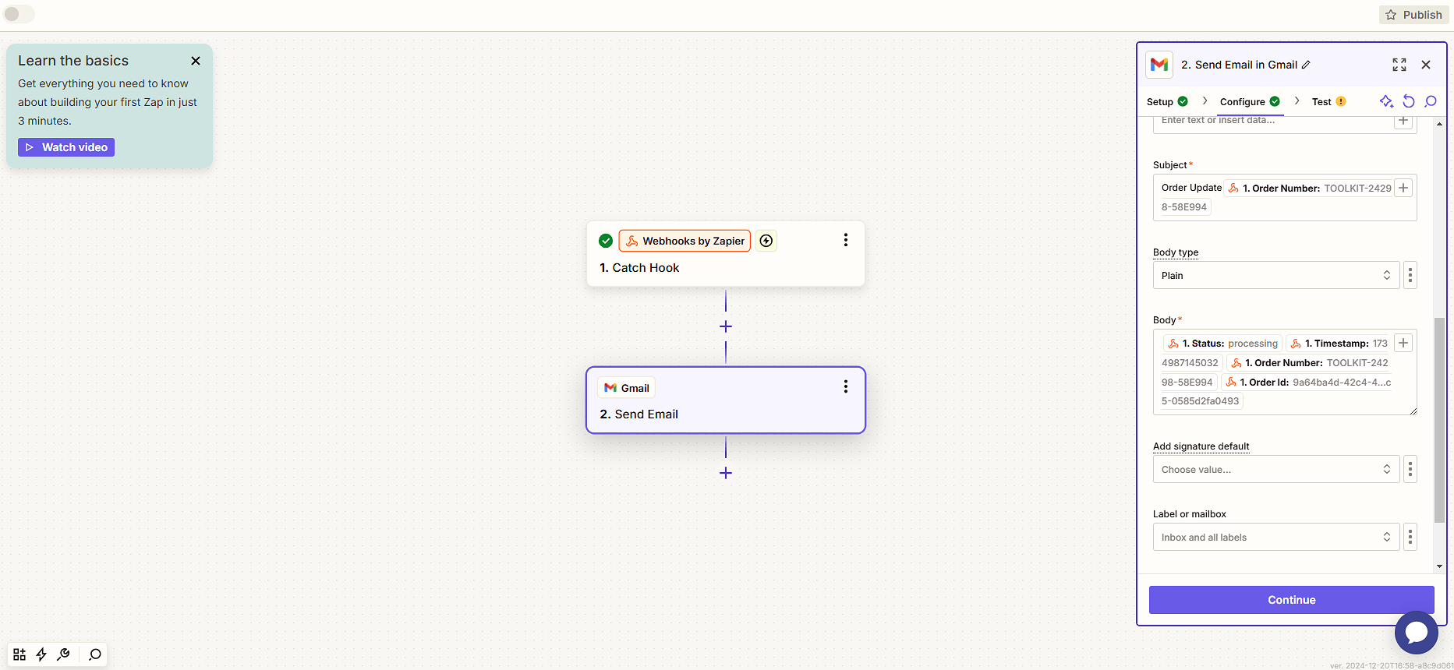
Task: Click the search/comment icon in bottom toolbar
Action: pos(95,654)
